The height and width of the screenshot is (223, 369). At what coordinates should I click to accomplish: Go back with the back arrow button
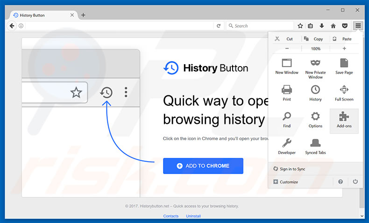pos(12,26)
